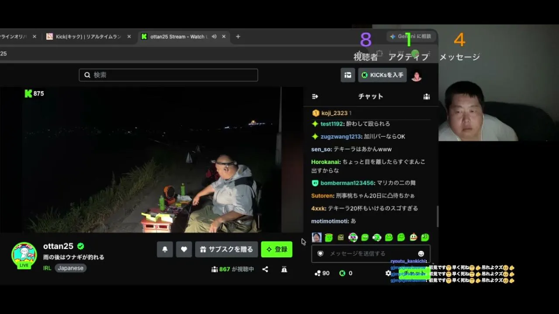559x314 pixels.
Task: Pick the fourth emote in the emote row
Action: (353, 237)
